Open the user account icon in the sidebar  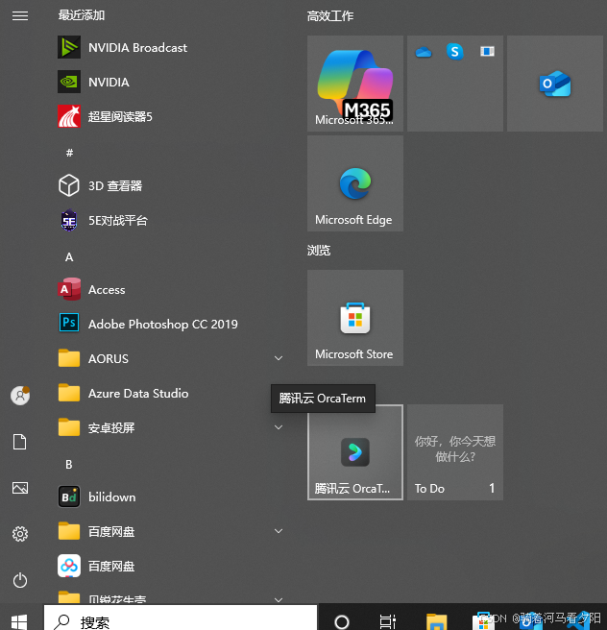[20, 396]
